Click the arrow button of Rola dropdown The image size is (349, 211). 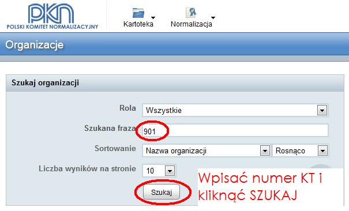coord(322,110)
